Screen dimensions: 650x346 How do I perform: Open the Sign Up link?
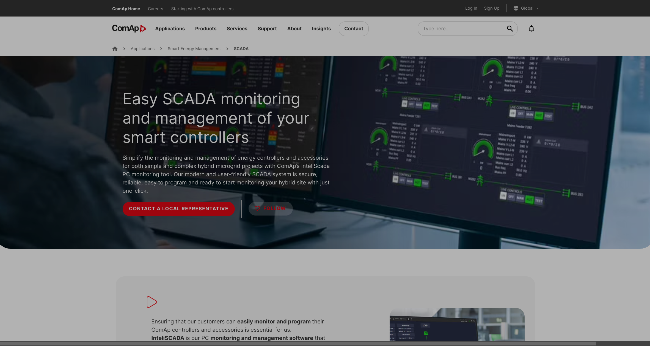click(x=491, y=8)
